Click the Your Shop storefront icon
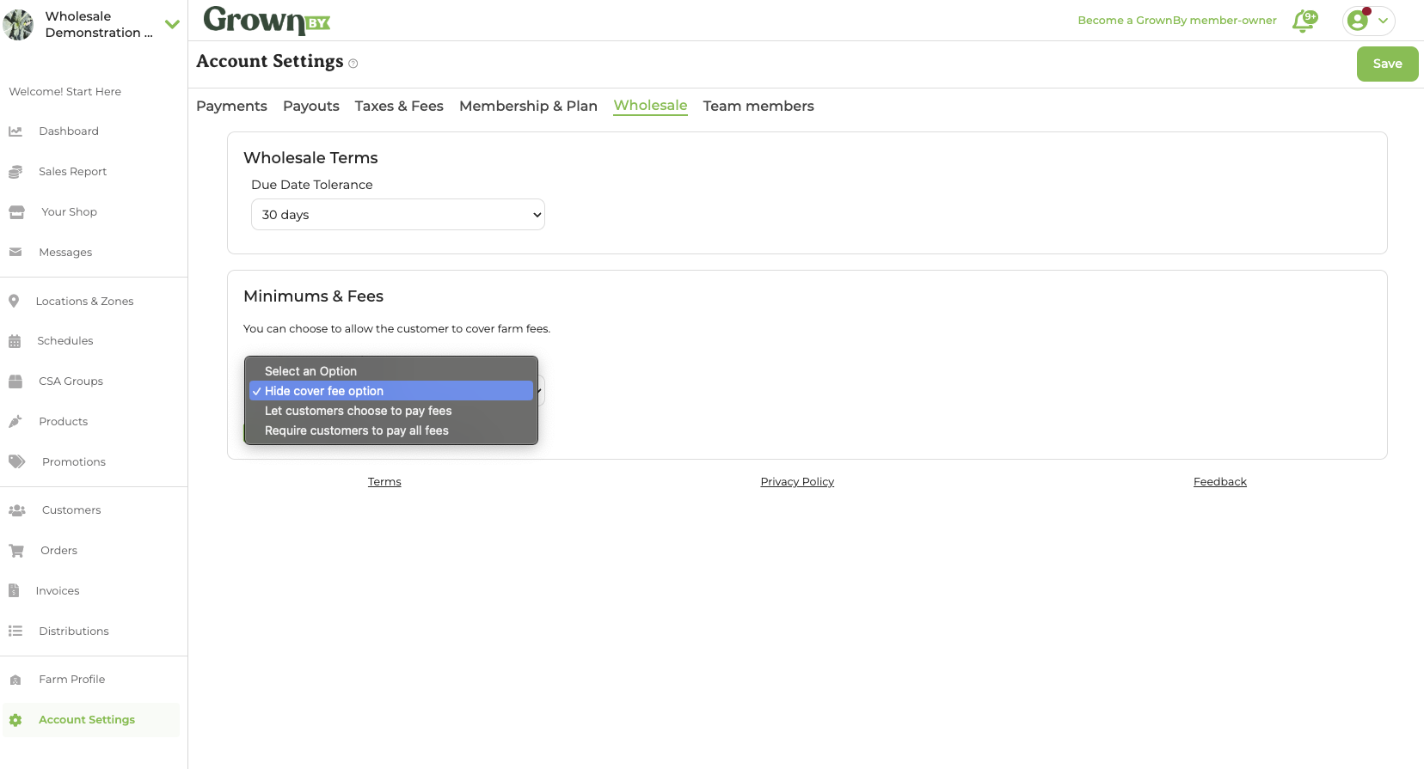The width and height of the screenshot is (1424, 769). (x=16, y=212)
